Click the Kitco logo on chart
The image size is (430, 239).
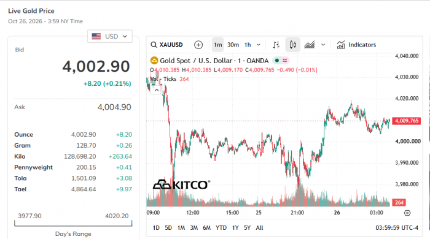point(182,184)
